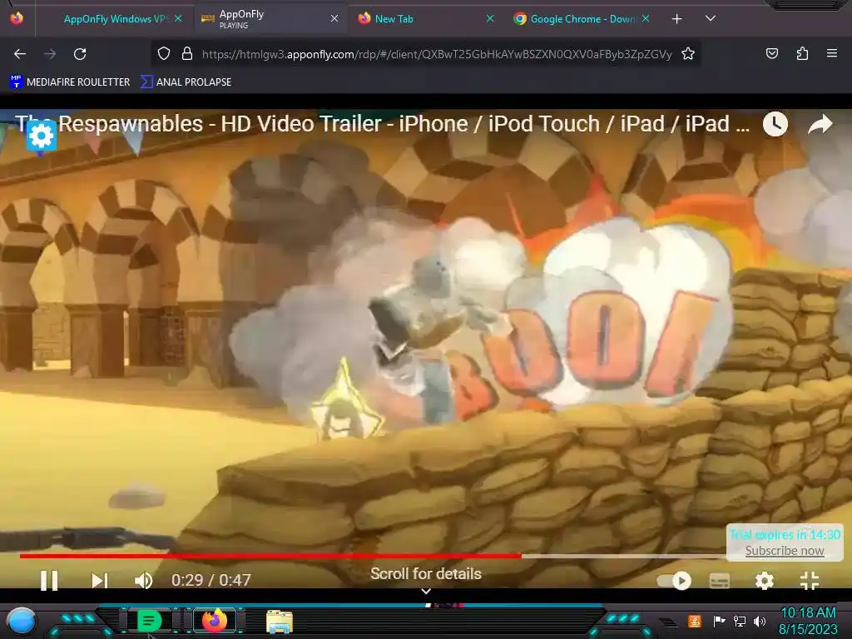Viewport: 852px width, 639px height.
Task: Open the Pocket save button
Action: (772, 53)
